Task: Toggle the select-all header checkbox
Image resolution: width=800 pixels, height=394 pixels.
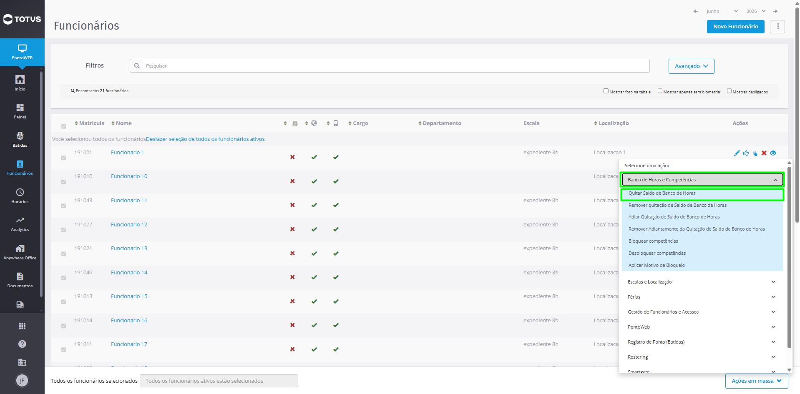Action: tap(63, 126)
